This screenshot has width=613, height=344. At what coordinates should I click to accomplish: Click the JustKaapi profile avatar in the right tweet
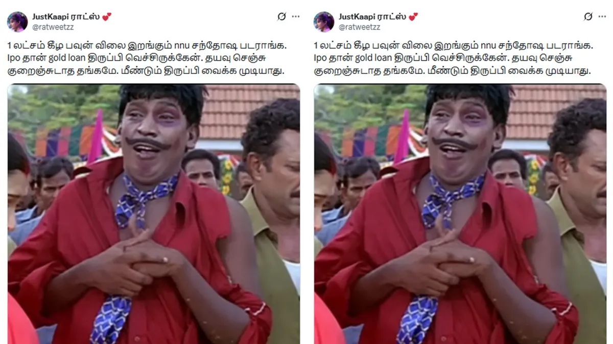point(324,21)
